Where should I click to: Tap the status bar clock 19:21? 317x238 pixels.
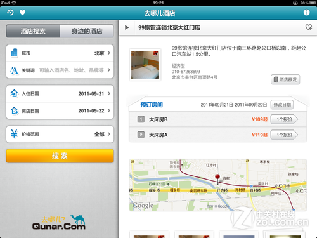(x=158, y=3)
